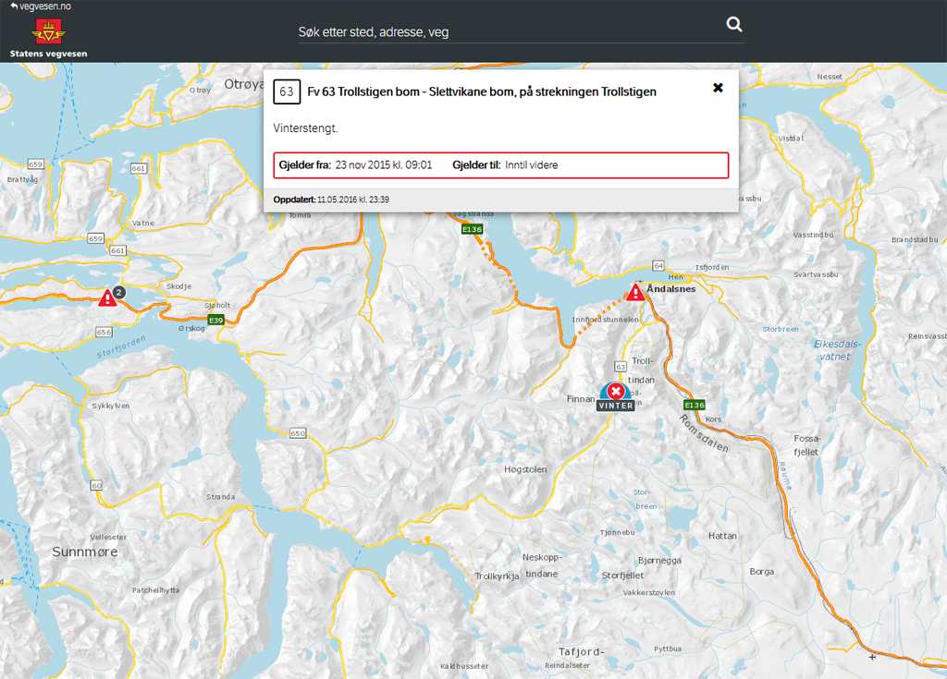Click the search magnifier icon
Viewport: 947px width, 679px height.
[x=733, y=24]
